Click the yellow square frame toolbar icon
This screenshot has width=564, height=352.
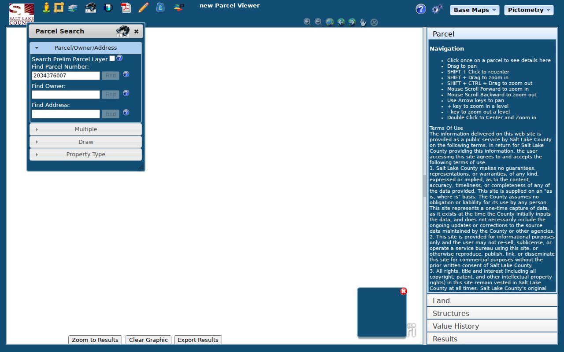[x=59, y=7]
